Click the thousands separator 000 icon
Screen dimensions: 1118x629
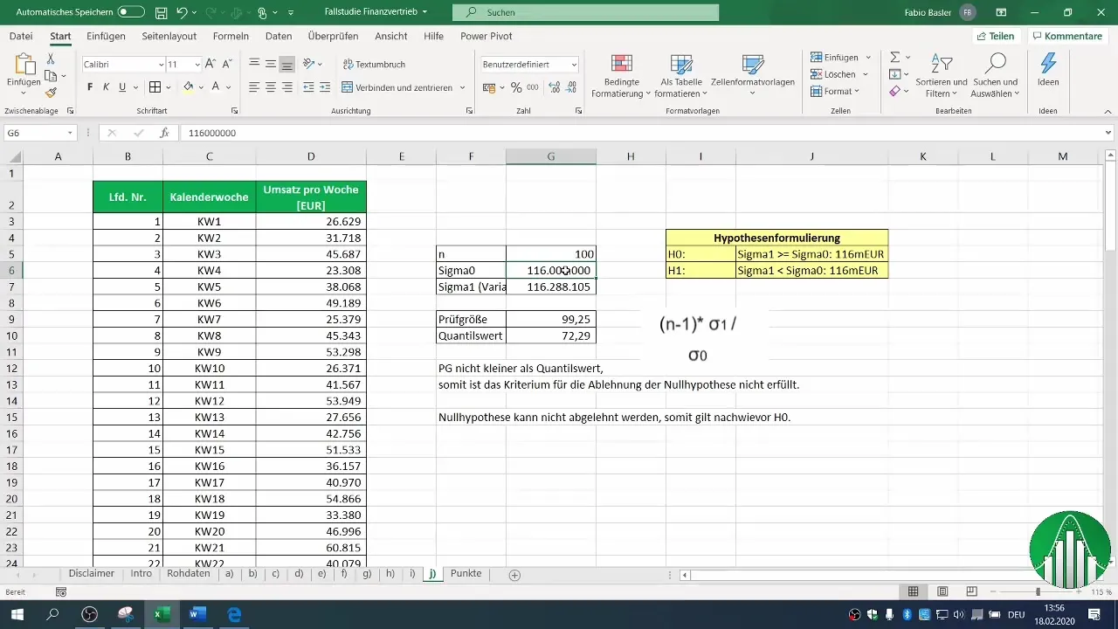pos(532,87)
